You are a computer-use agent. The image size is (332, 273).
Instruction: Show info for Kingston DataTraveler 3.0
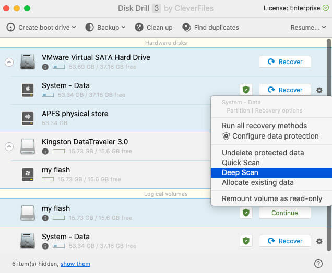click(x=45, y=151)
